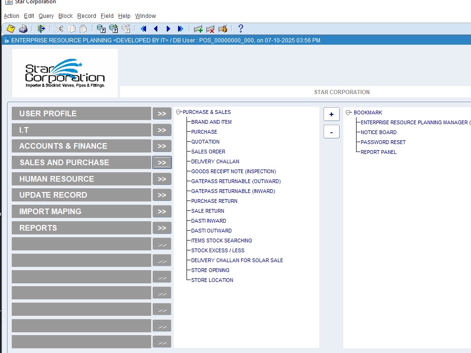
Task: Click the Cancel Query toolbar icon
Action: pos(126,29)
